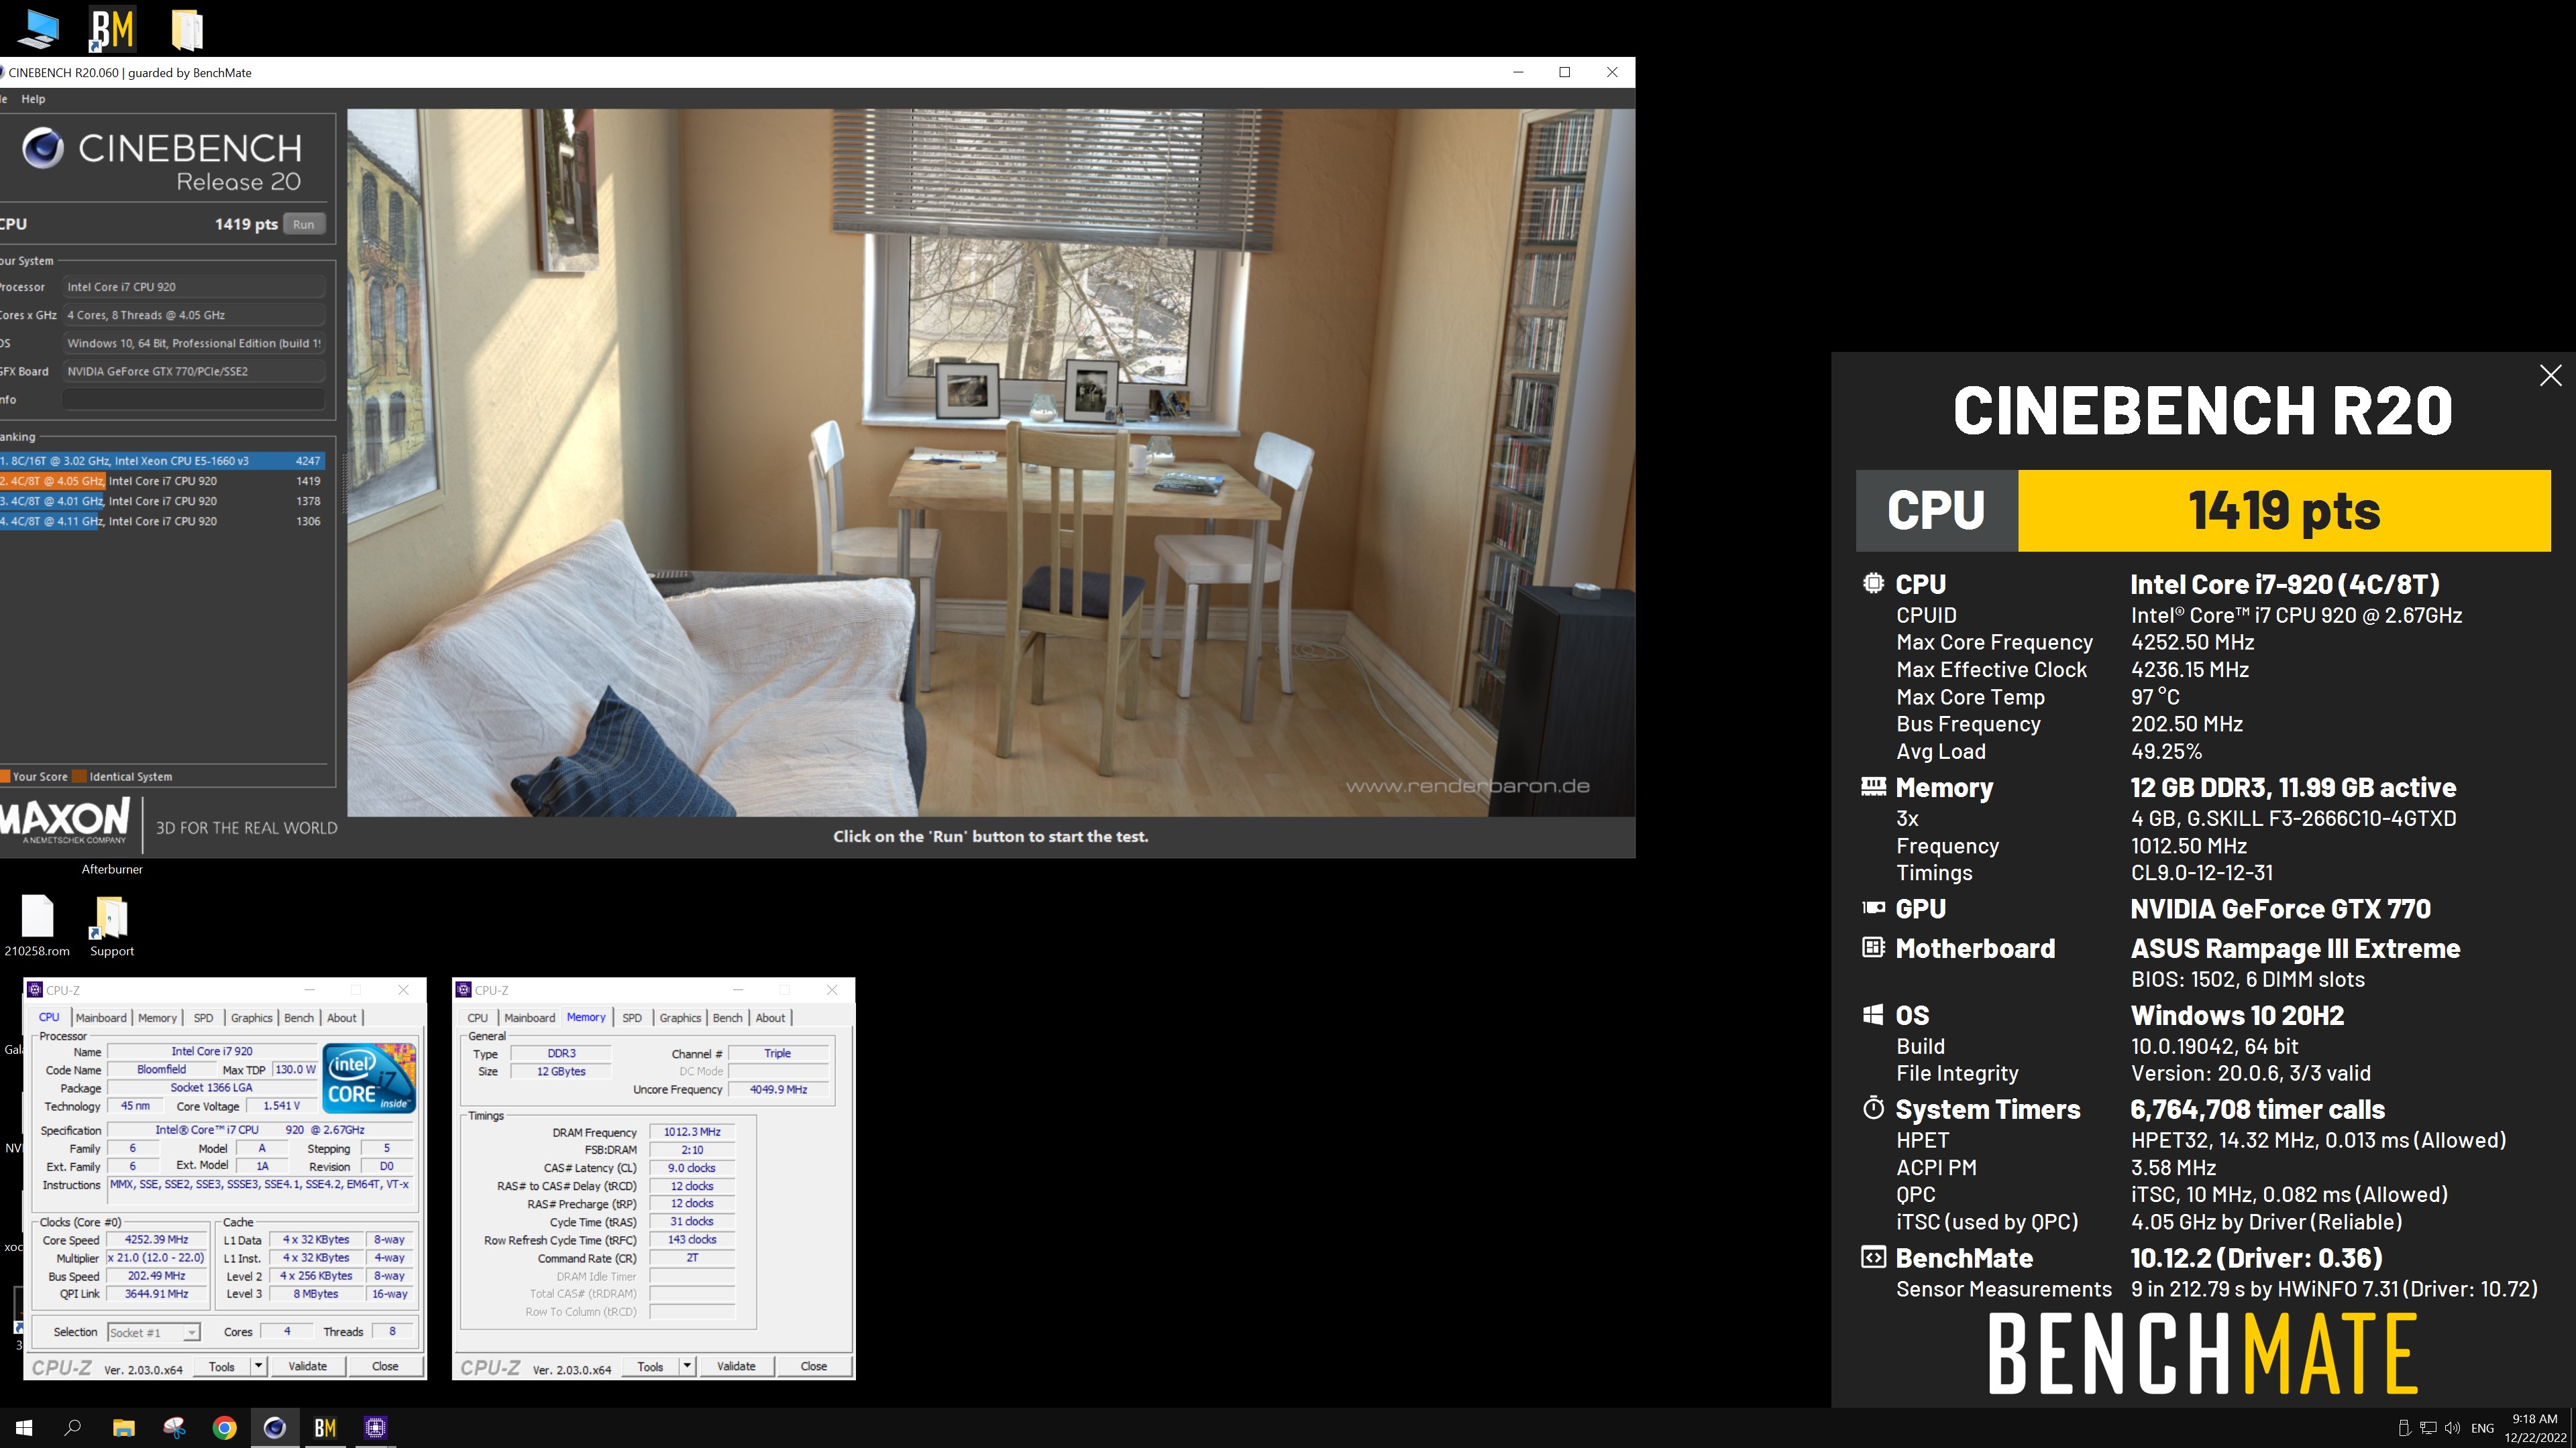Click the Cinebench logo sphere icon

point(43,149)
